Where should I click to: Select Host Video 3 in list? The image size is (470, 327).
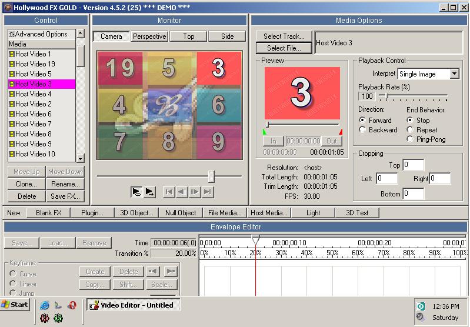click(42, 84)
